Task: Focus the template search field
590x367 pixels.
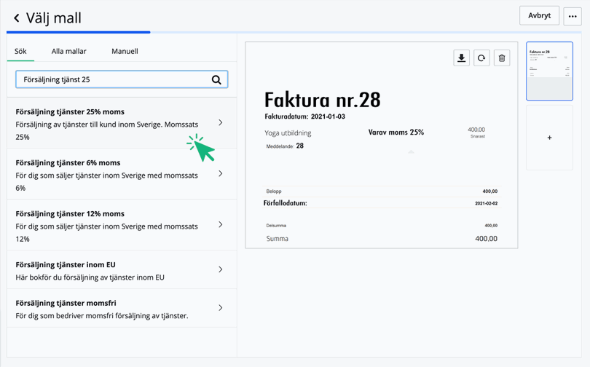Action: coord(113,80)
